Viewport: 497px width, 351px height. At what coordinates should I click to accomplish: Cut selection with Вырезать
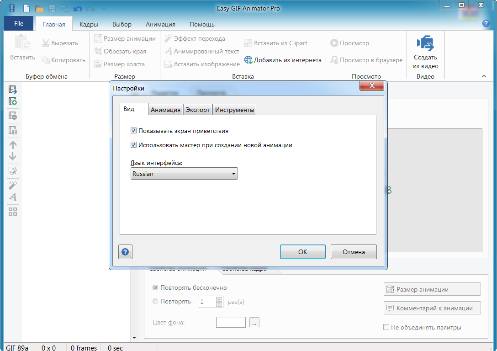click(x=60, y=43)
